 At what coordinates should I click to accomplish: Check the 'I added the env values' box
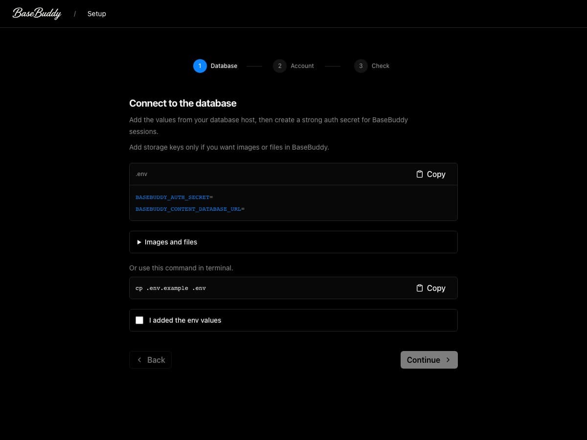click(x=139, y=320)
